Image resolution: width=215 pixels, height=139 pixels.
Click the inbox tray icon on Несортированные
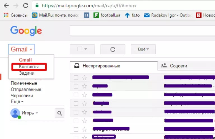(x=77, y=66)
